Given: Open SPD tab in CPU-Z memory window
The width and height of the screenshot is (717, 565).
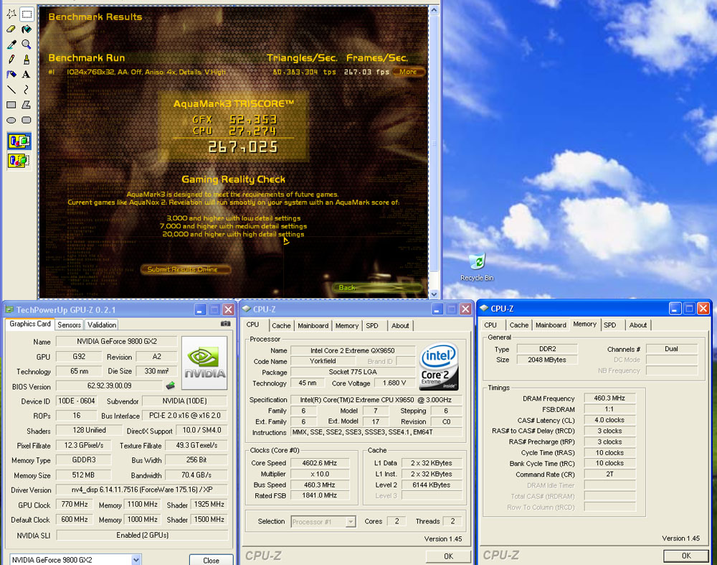Looking at the screenshot, I should pyautogui.click(x=610, y=325).
